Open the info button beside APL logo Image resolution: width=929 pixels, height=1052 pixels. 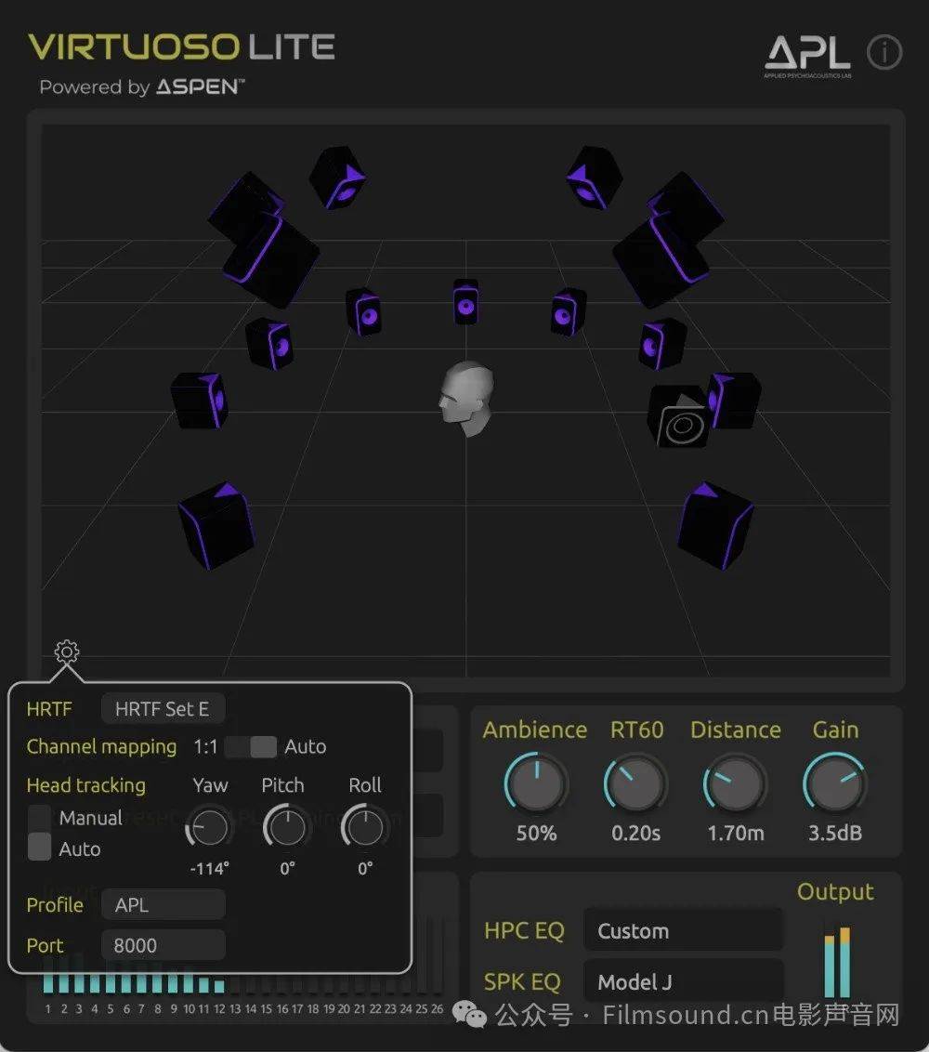(884, 52)
